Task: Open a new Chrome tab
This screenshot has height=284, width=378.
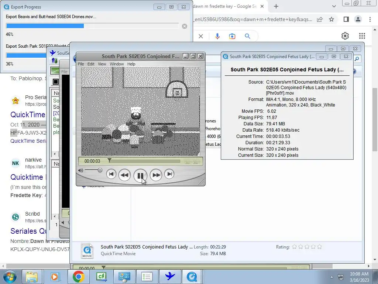Action: (x=276, y=7)
